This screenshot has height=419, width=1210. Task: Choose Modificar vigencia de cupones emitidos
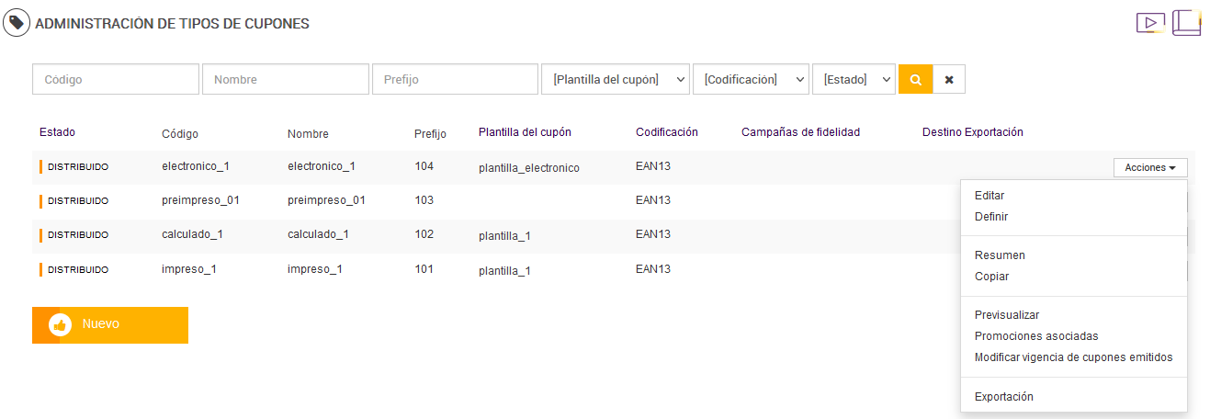point(1073,357)
